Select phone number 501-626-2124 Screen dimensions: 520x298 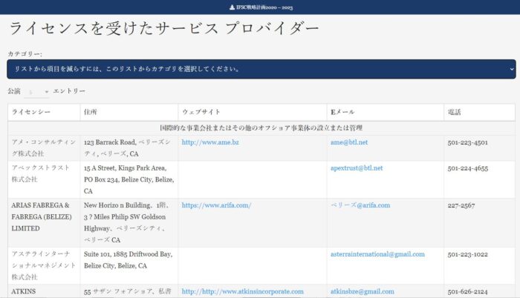pos(467,292)
